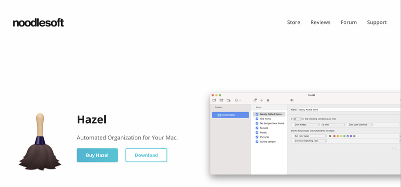
Task: Select the 'Old Items' rule name
Action: click(x=265, y=119)
